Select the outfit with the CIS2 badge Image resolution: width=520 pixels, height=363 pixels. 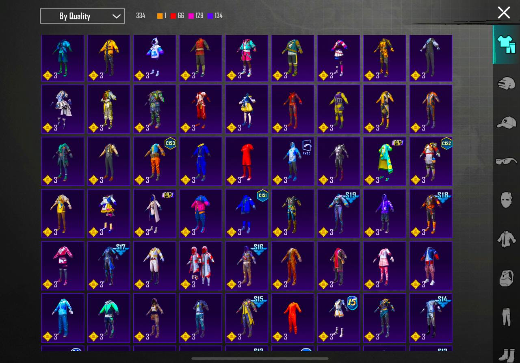[431, 161]
